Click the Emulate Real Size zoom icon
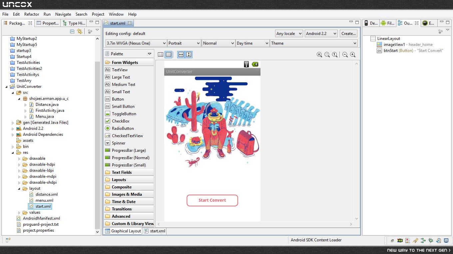 pyautogui.click(x=319, y=55)
